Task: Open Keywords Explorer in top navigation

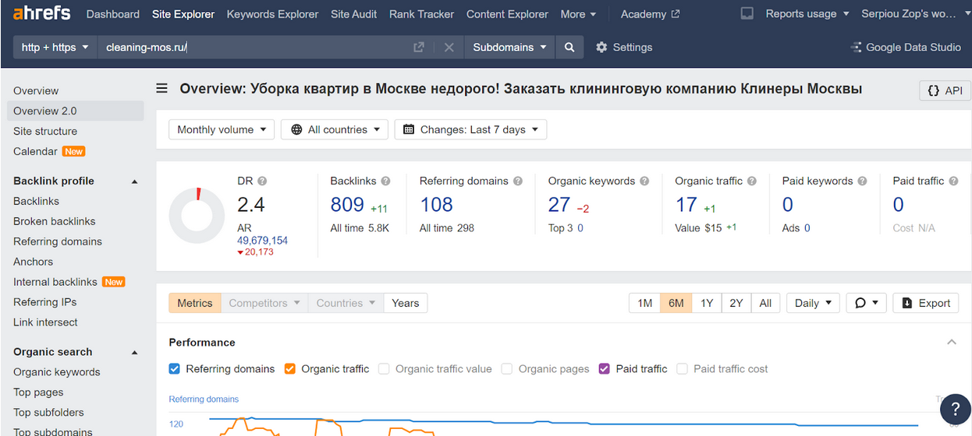Action: point(272,14)
